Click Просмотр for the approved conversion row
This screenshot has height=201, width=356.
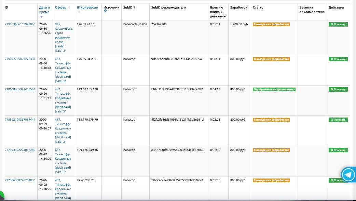click(x=338, y=89)
